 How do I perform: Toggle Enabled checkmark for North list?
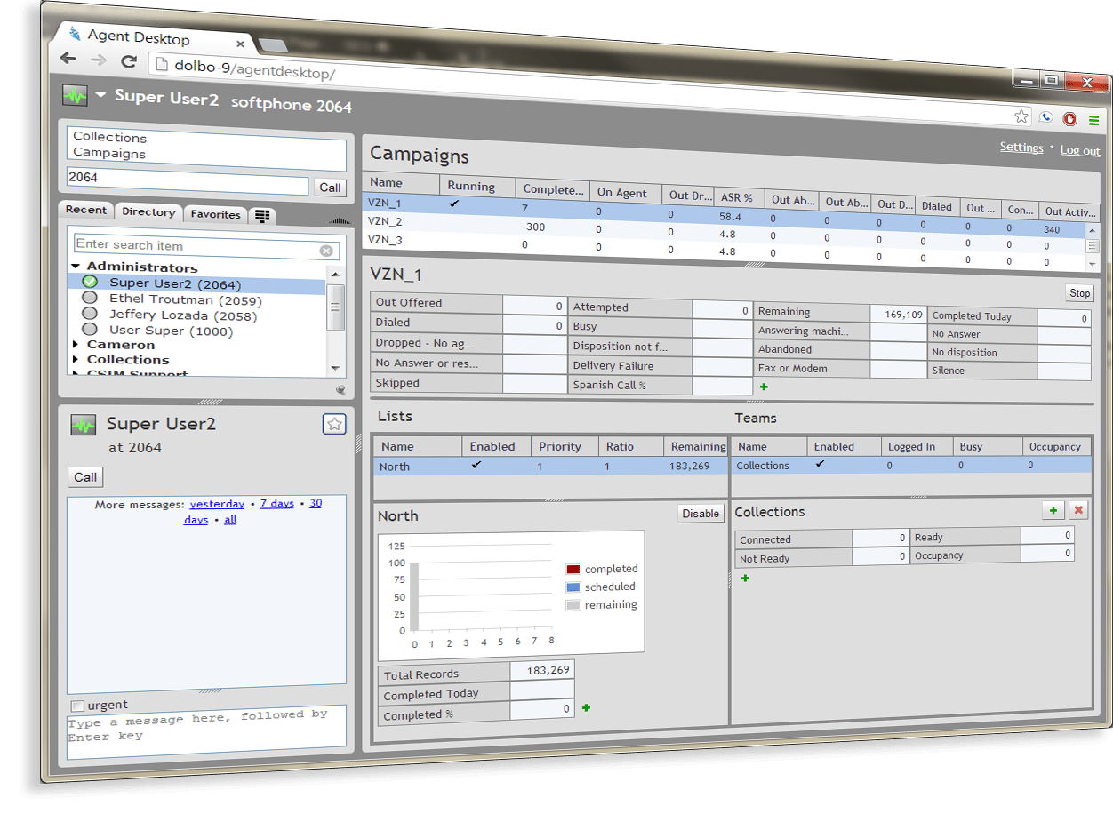[x=476, y=465]
